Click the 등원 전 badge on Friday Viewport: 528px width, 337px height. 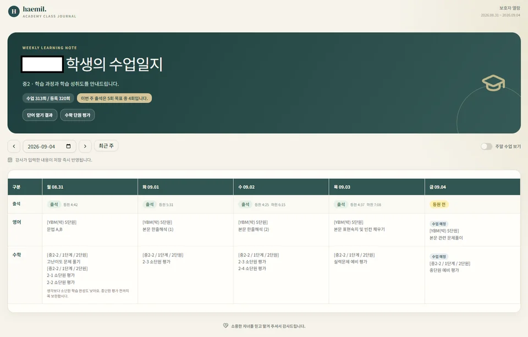click(x=439, y=204)
